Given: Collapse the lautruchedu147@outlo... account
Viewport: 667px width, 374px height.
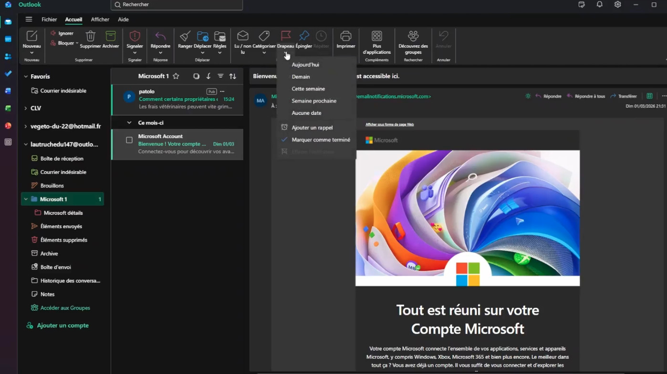Looking at the screenshot, I should [x=26, y=144].
